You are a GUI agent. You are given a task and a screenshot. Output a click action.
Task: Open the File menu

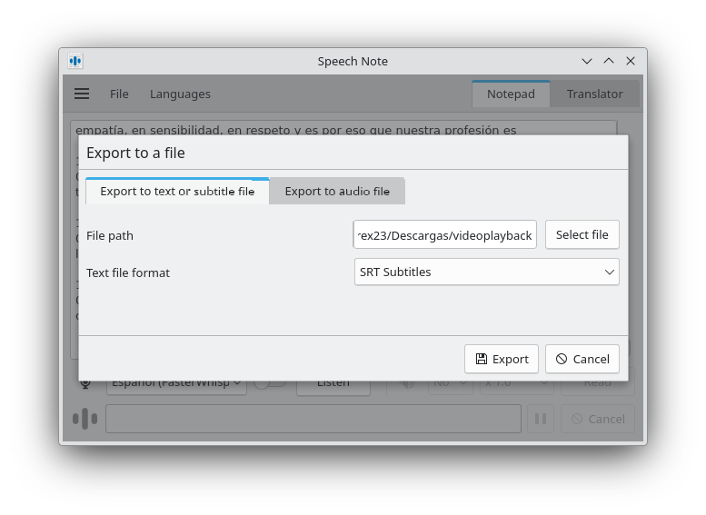(119, 94)
